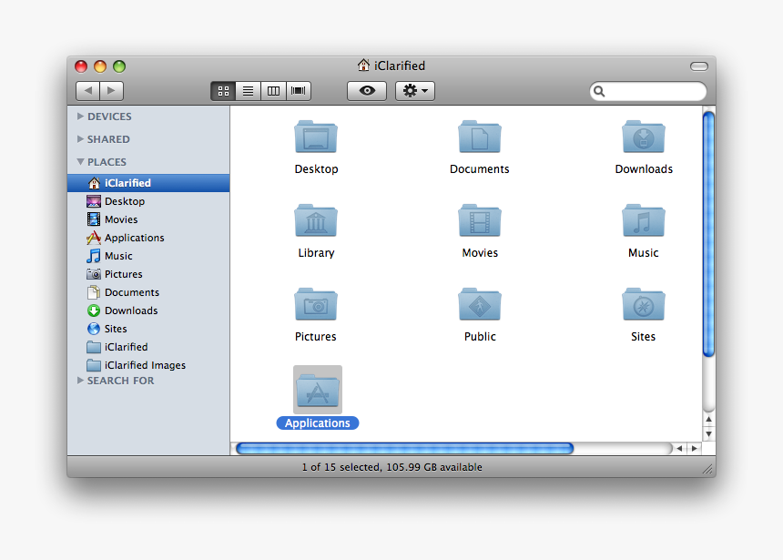
Task: Open the Action gear dropdown menu
Action: pos(415,91)
